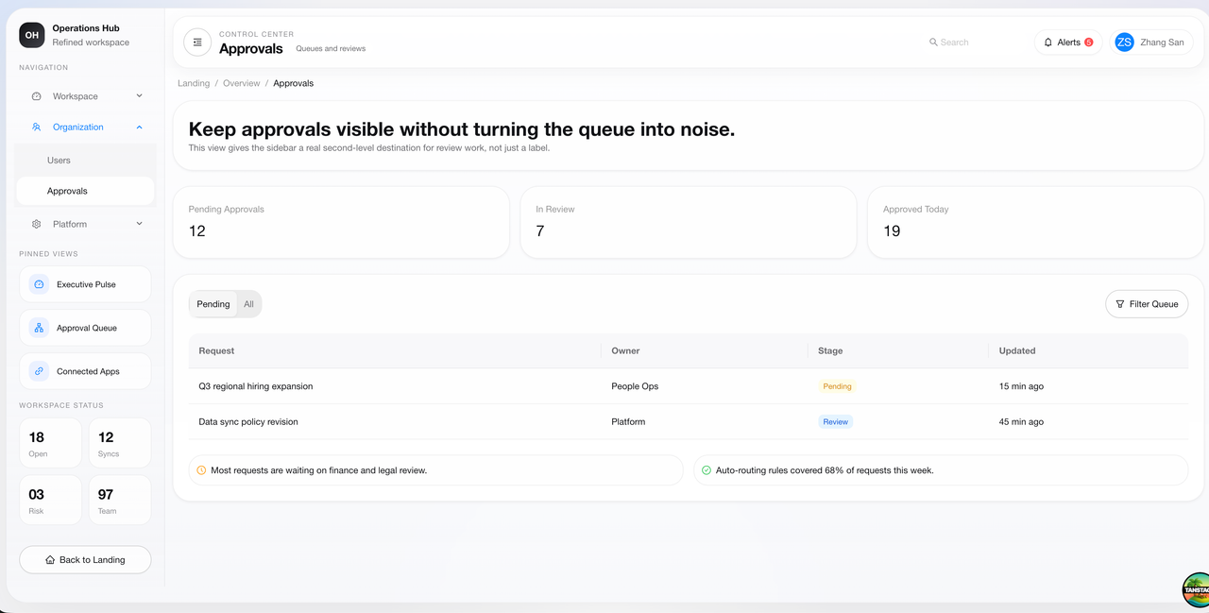Image resolution: width=1209 pixels, height=613 pixels.
Task: Click the finance and legal review notice
Action: pyautogui.click(x=435, y=470)
